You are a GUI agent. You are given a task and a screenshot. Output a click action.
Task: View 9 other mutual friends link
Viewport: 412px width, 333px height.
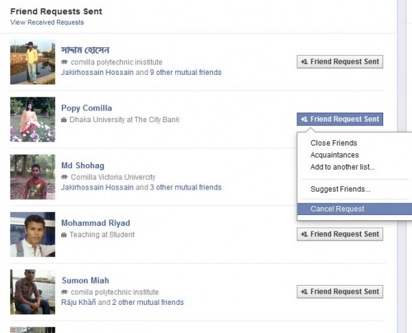tap(186, 72)
